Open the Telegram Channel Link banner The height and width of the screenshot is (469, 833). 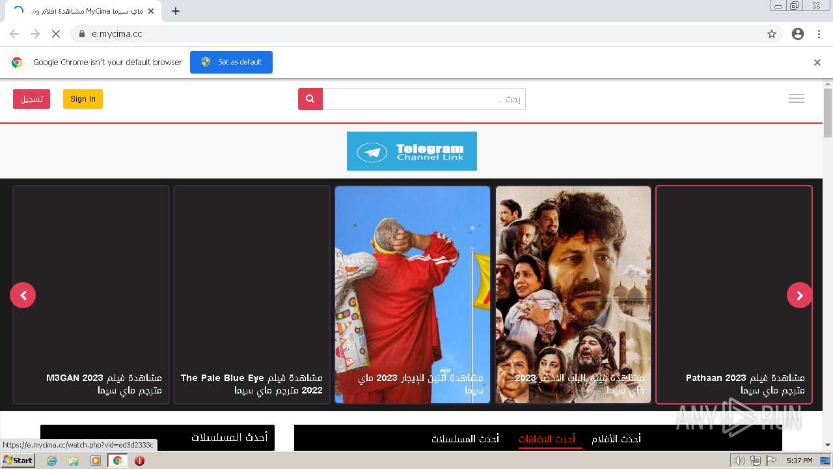pyautogui.click(x=412, y=151)
